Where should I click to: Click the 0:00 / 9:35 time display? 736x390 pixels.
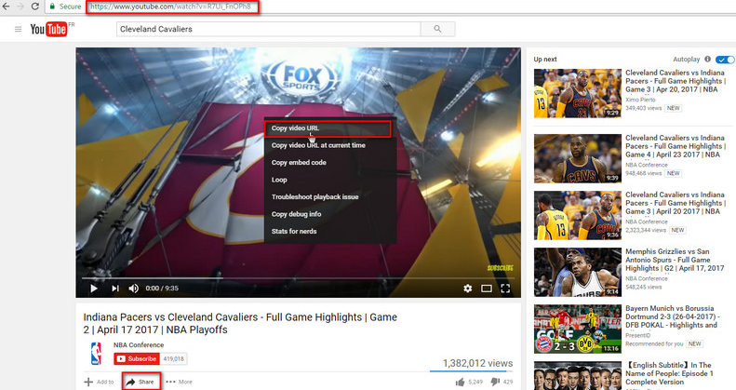pyautogui.click(x=162, y=289)
